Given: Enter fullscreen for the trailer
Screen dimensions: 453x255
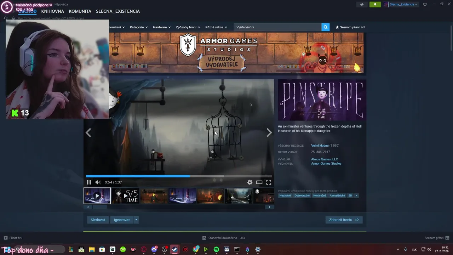Looking at the screenshot, I should [x=269, y=182].
